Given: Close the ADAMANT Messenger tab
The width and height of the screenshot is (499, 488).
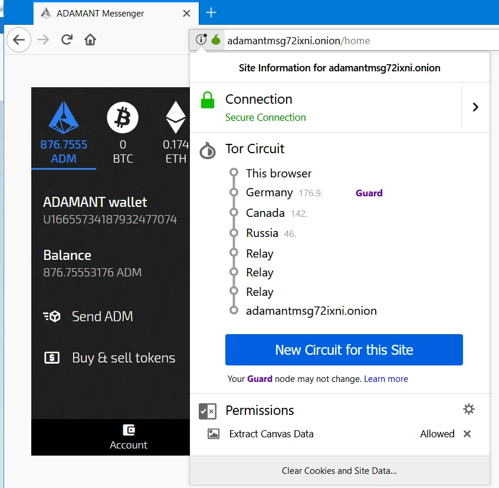Looking at the screenshot, I should click(187, 14).
